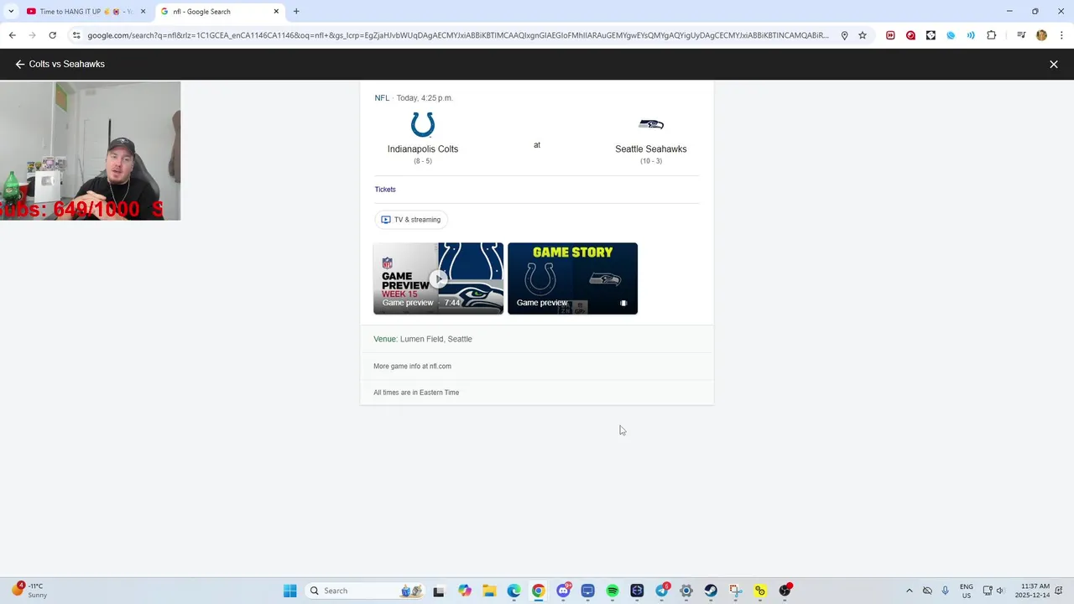This screenshot has height=604, width=1074.
Task: Open Spotify from the taskbar
Action: tap(613, 591)
